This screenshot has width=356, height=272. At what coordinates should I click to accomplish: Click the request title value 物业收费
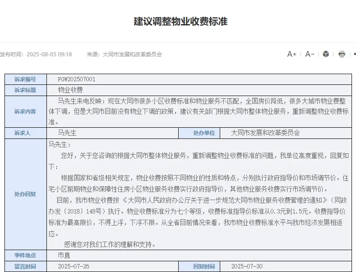[x=70, y=90]
